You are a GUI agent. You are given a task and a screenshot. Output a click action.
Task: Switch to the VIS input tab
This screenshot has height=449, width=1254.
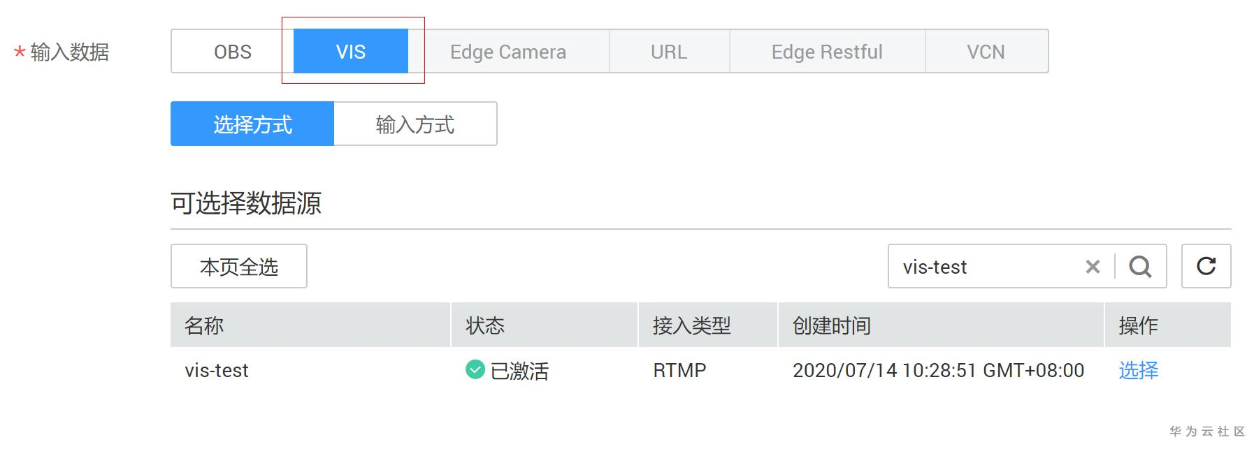click(350, 52)
